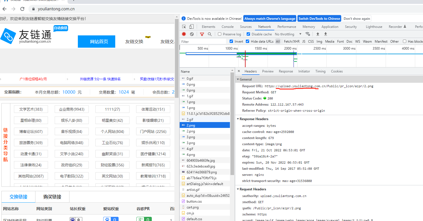
Task: Open the 友链交换 navigation link
Action: tap(134, 42)
